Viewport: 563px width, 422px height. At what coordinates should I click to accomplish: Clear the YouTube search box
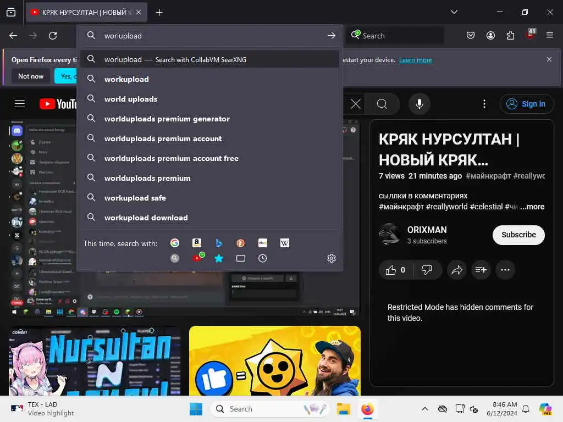click(x=356, y=104)
